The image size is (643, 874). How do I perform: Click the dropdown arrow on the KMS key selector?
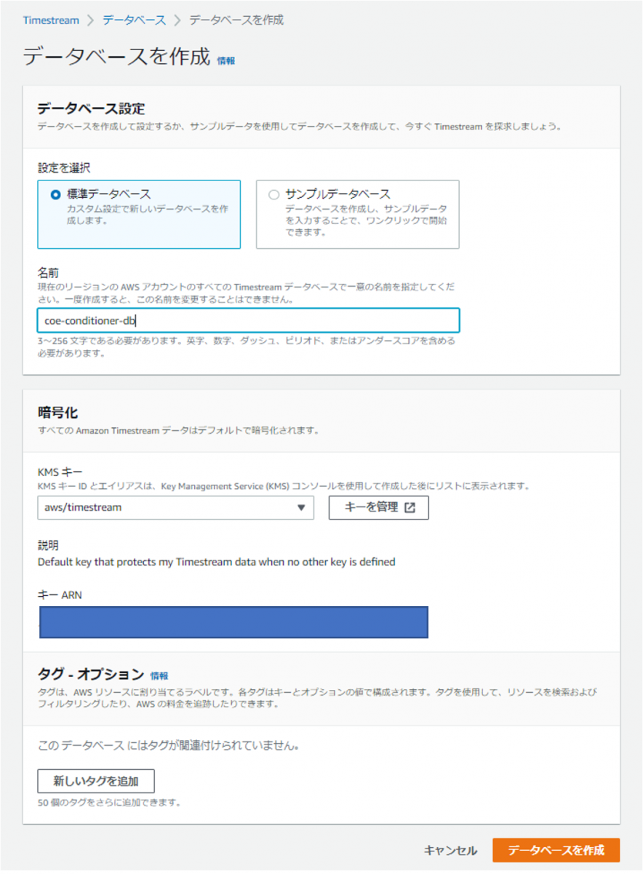[301, 507]
